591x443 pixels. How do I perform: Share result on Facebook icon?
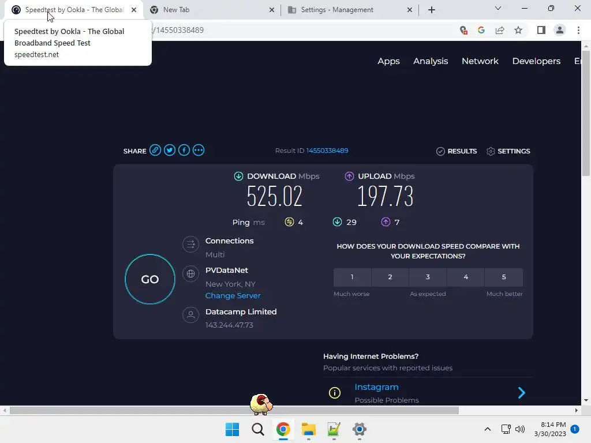click(184, 151)
